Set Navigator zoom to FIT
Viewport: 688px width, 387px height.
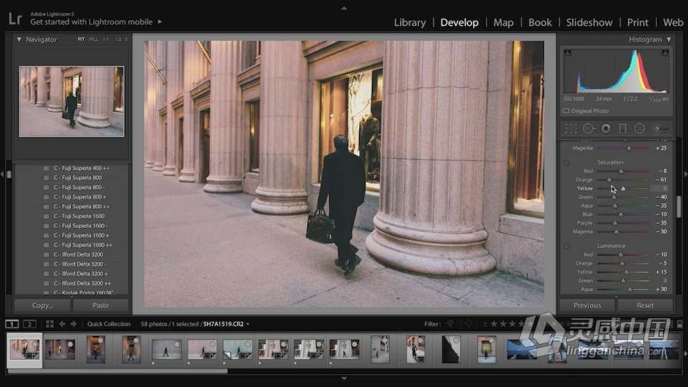[x=81, y=39]
